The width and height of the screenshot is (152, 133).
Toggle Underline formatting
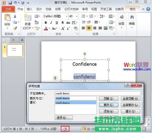coord(57,22)
